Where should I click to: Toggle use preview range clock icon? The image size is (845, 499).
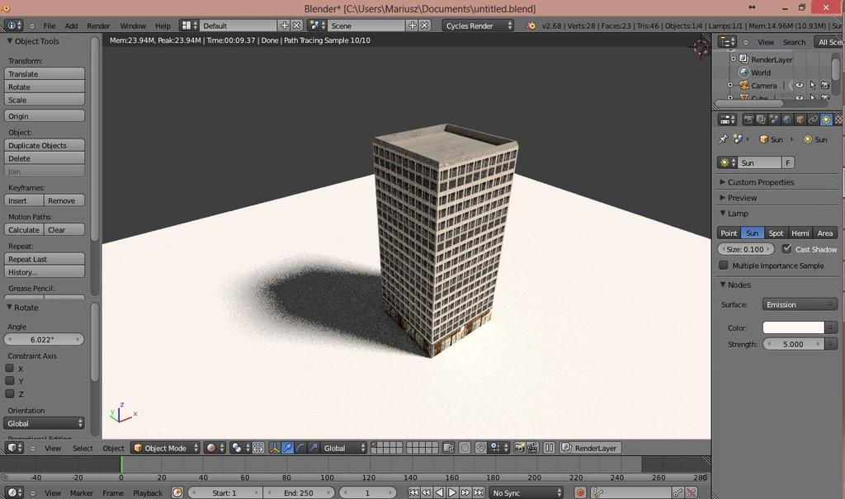(177, 492)
